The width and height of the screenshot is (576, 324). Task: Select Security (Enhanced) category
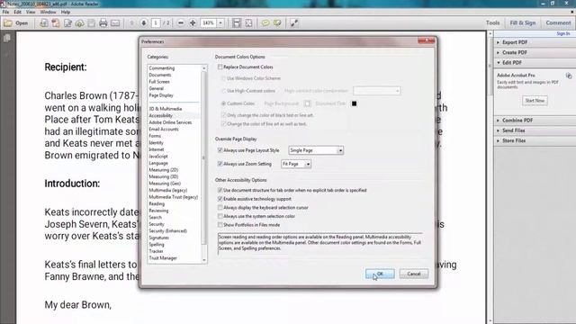[x=167, y=231]
